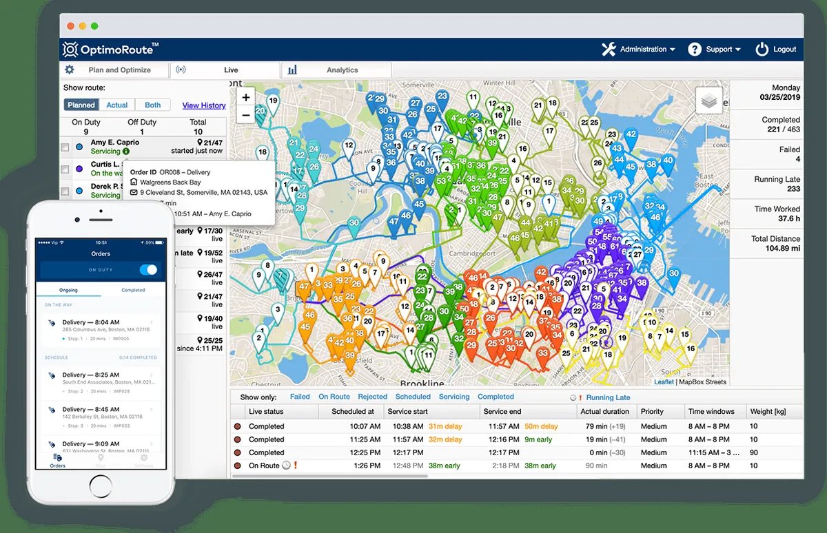Expand the 8:25 AM delivery chevron
The height and width of the screenshot is (533, 827).
tap(152, 375)
